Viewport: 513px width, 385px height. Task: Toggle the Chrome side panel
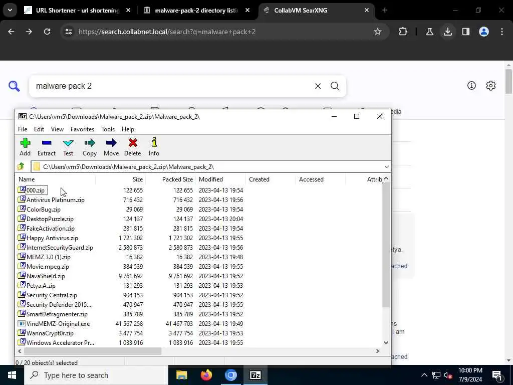point(465,32)
